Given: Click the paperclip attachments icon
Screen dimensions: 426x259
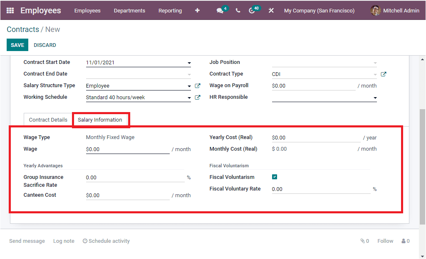Looking at the screenshot, I should [x=362, y=241].
